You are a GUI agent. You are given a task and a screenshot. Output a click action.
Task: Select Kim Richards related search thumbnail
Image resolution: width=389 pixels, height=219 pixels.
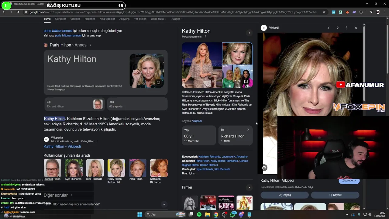tap(95, 168)
